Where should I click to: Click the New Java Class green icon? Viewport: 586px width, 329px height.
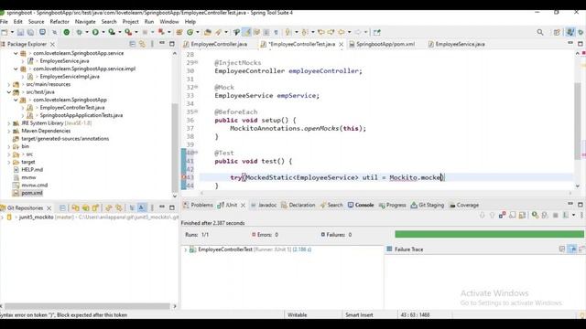coord(190,33)
